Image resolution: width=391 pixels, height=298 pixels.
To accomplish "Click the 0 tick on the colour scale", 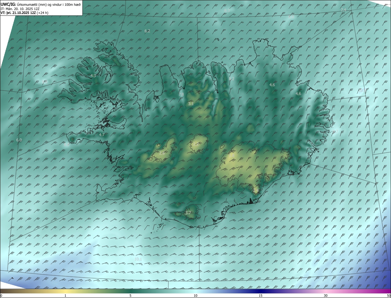I will [x=1, y=296].
